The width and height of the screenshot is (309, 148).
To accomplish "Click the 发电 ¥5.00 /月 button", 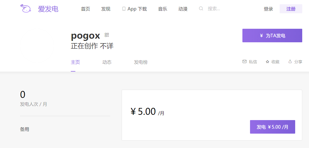I will coord(273,127).
